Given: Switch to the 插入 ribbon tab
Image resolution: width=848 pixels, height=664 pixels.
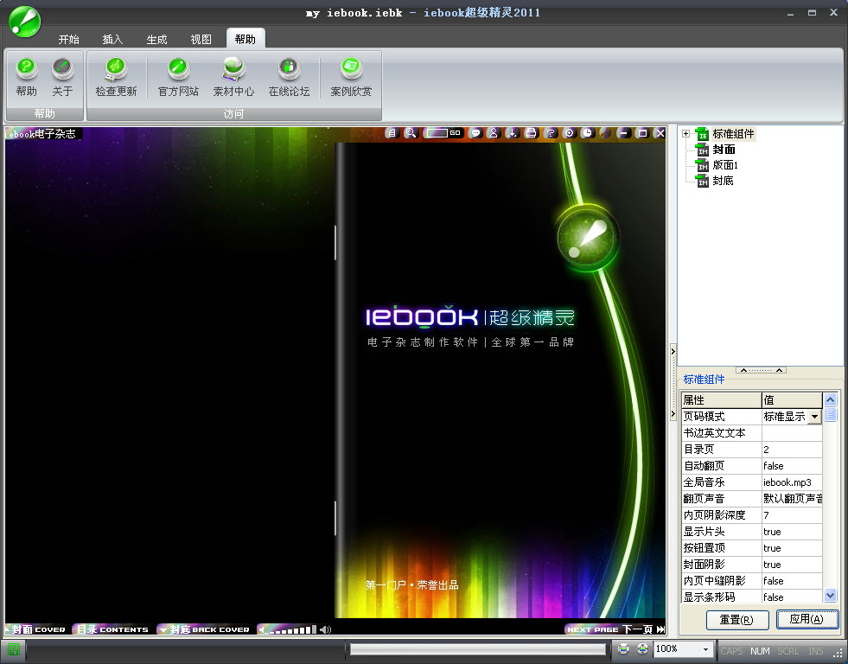Looking at the screenshot, I should coord(112,40).
